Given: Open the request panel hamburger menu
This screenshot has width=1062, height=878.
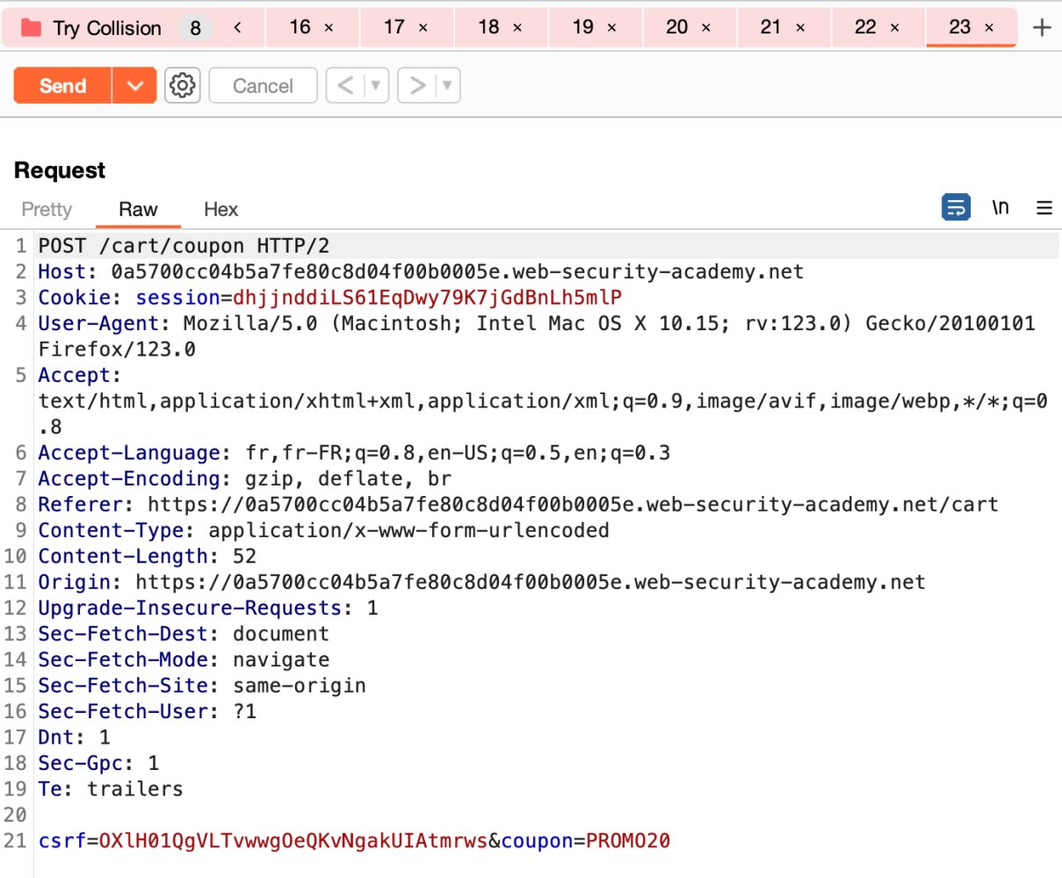Looking at the screenshot, I should (1044, 208).
